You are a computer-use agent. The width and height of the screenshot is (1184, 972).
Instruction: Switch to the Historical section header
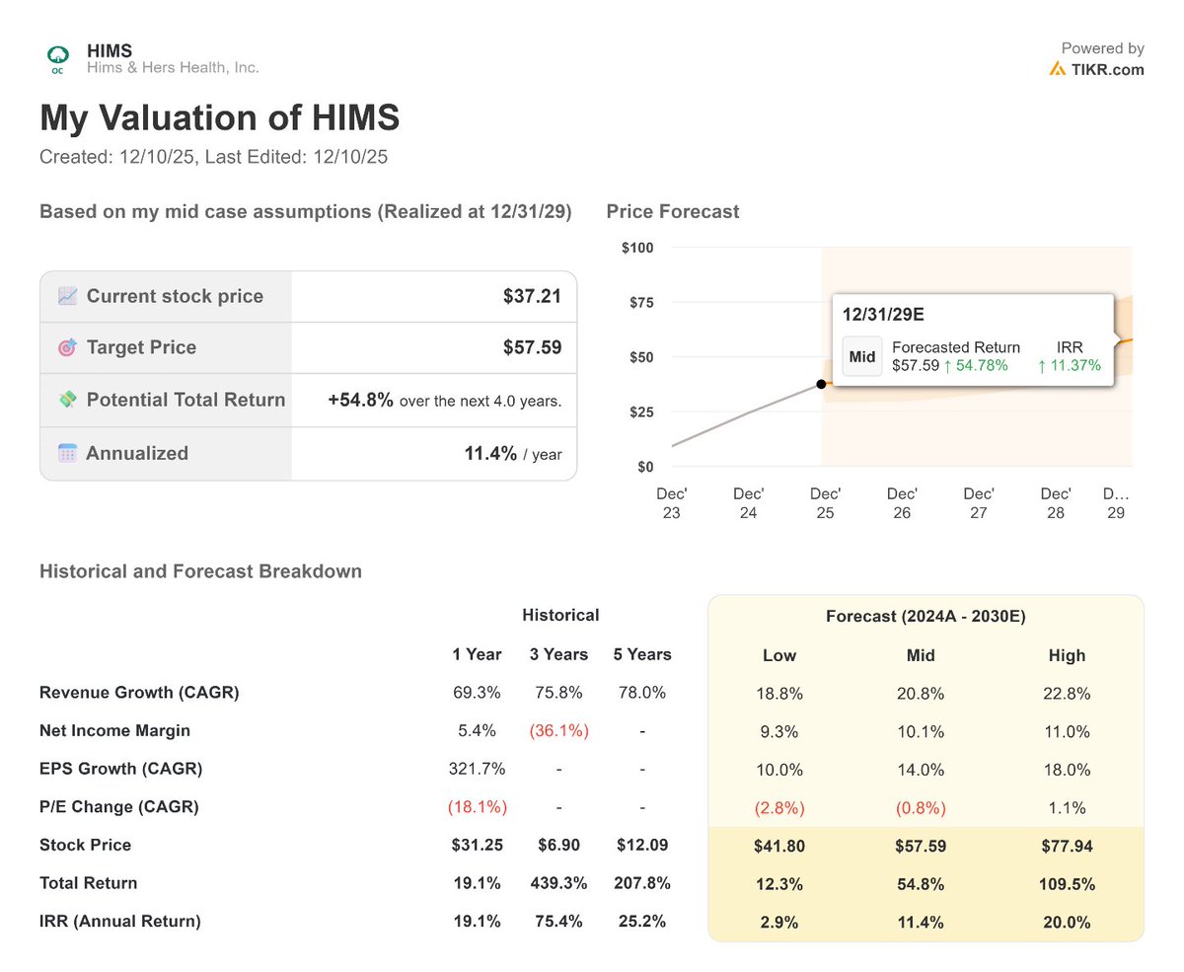[559, 614]
